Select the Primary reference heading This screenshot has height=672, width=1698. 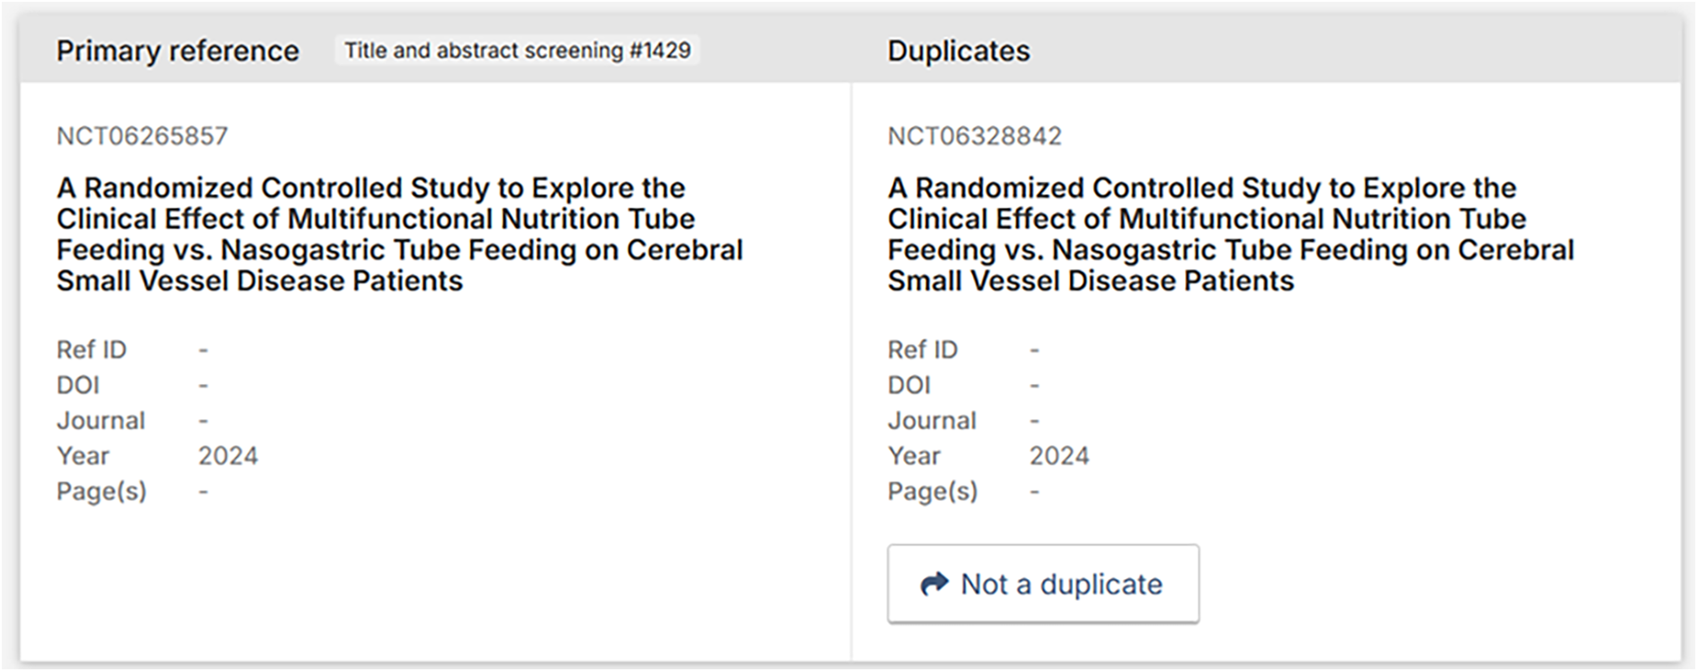click(x=177, y=51)
